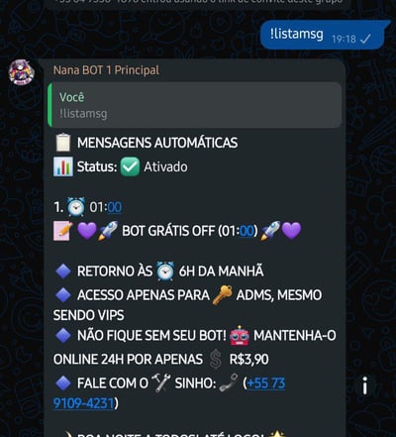This screenshot has width=396, height=437.
Task: Click the robot emoji after SEU BOT!
Action: 240,336
